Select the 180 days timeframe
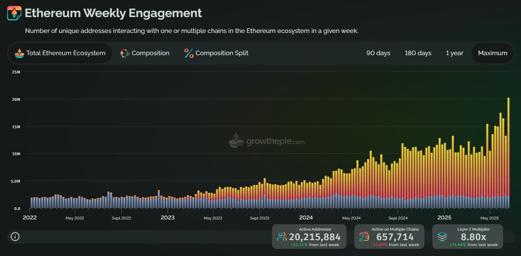This screenshot has height=256, width=521. pyautogui.click(x=418, y=53)
